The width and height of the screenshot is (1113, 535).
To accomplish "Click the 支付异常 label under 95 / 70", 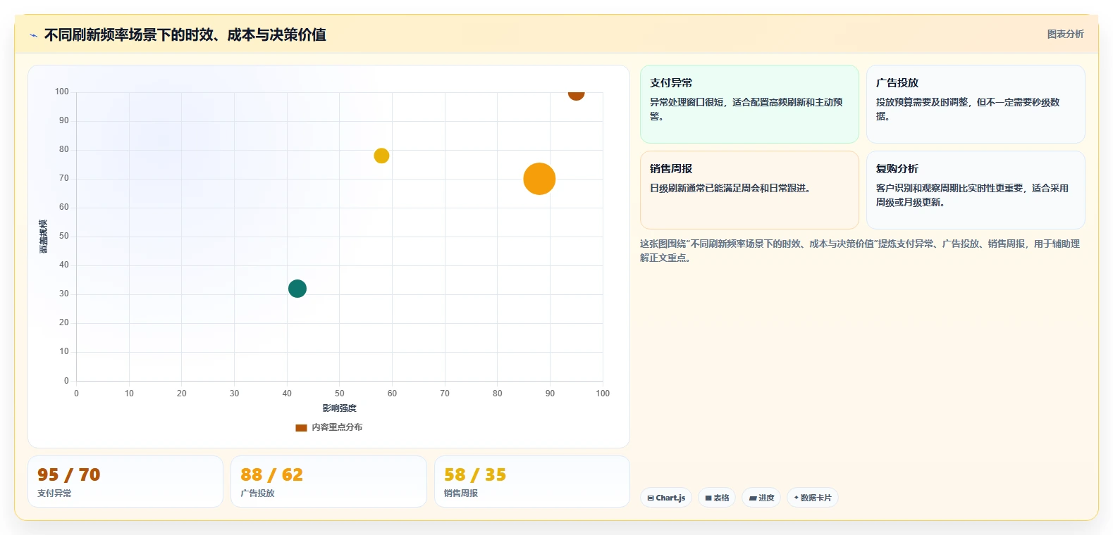I will coord(54,493).
